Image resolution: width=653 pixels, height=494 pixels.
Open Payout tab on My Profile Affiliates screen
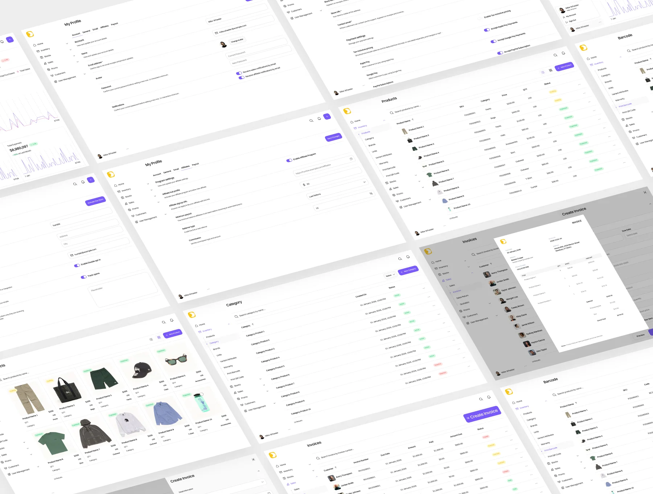tap(195, 165)
